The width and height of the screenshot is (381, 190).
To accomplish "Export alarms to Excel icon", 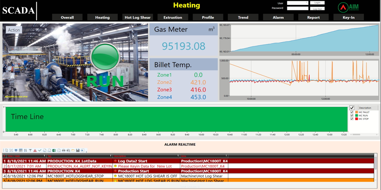I will [x=54, y=150].
